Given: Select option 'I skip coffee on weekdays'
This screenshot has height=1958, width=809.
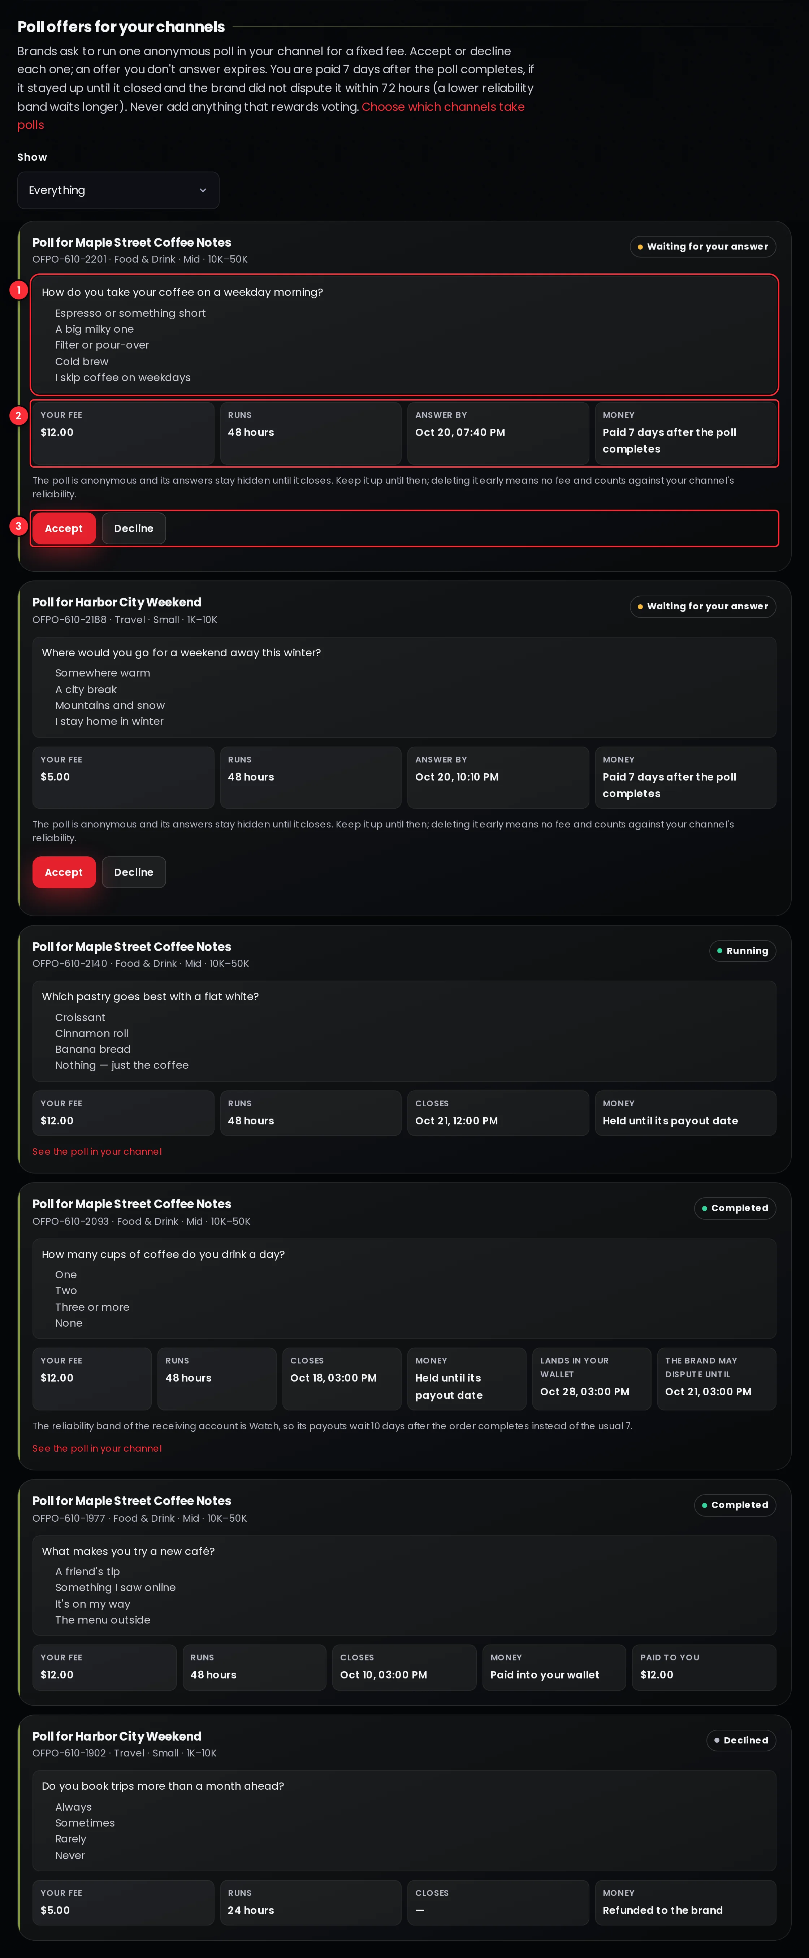Looking at the screenshot, I should click(122, 378).
